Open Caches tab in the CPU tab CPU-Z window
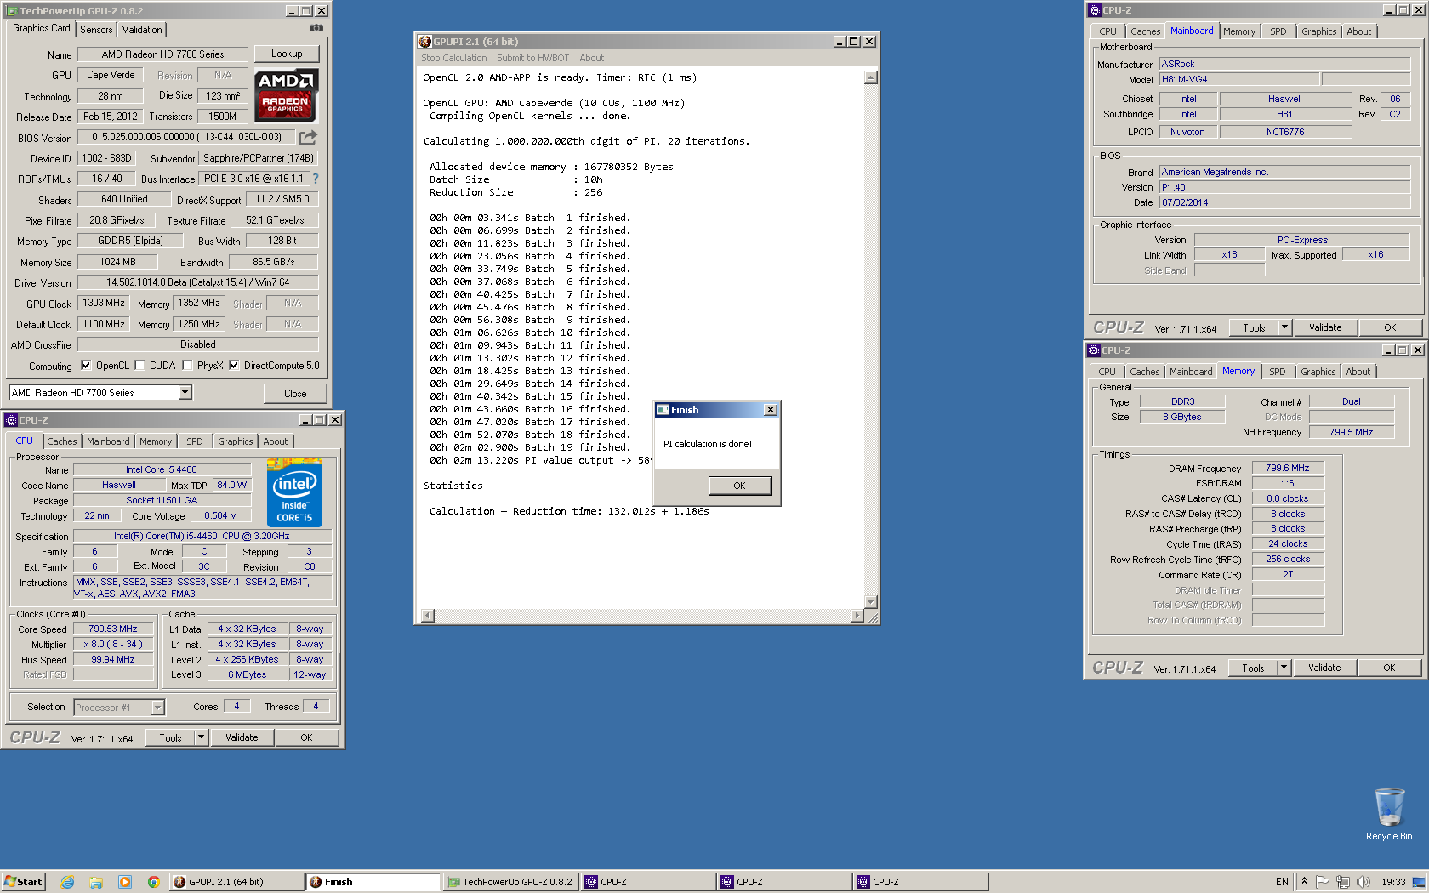 tap(62, 441)
